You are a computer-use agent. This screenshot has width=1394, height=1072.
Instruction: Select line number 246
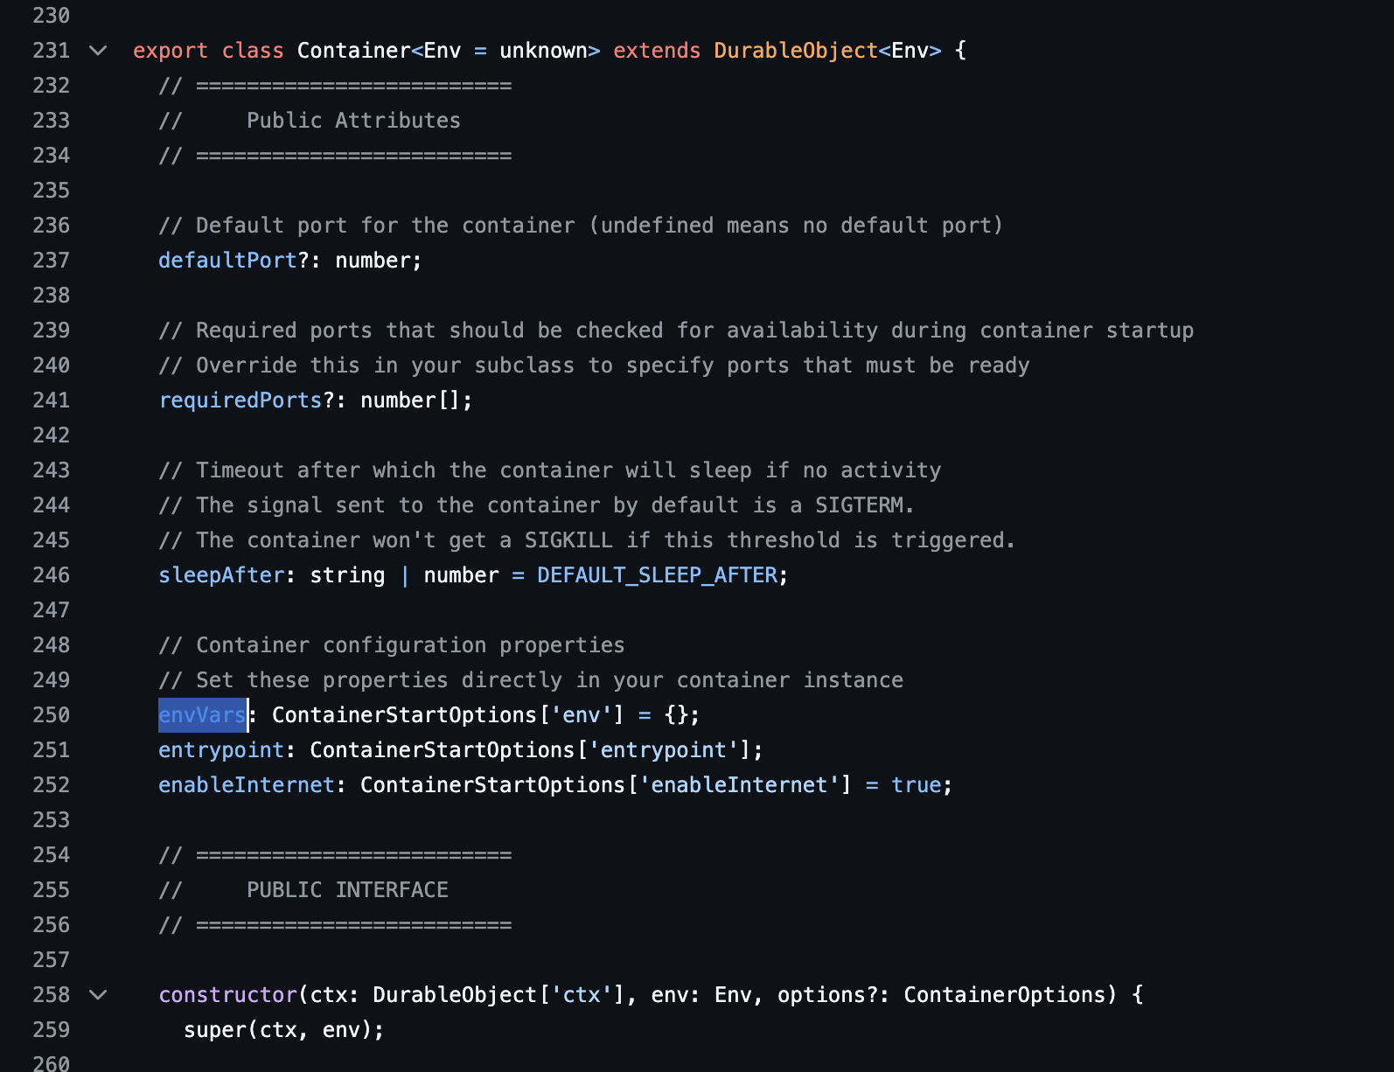(x=51, y=575)
